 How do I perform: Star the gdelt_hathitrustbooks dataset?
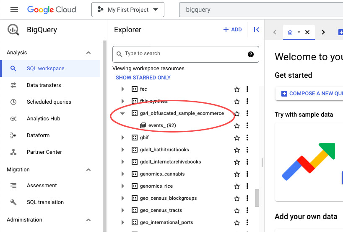tap(237, 150)
